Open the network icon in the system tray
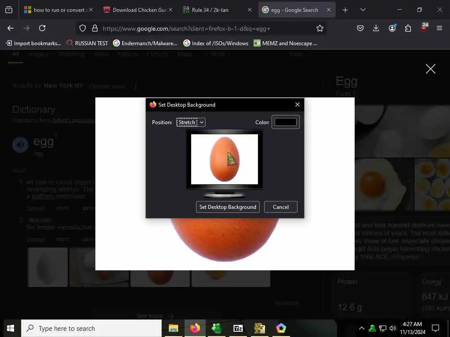Image resolution: width=450 pixels, height=337 pixels. [383, 328]
